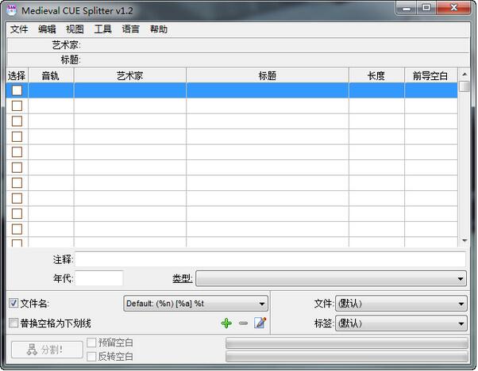Image resolution: width=478 pixels, height=371 pixels.
Task: Open the 语言 menu
Action: [x=130, y=29]
